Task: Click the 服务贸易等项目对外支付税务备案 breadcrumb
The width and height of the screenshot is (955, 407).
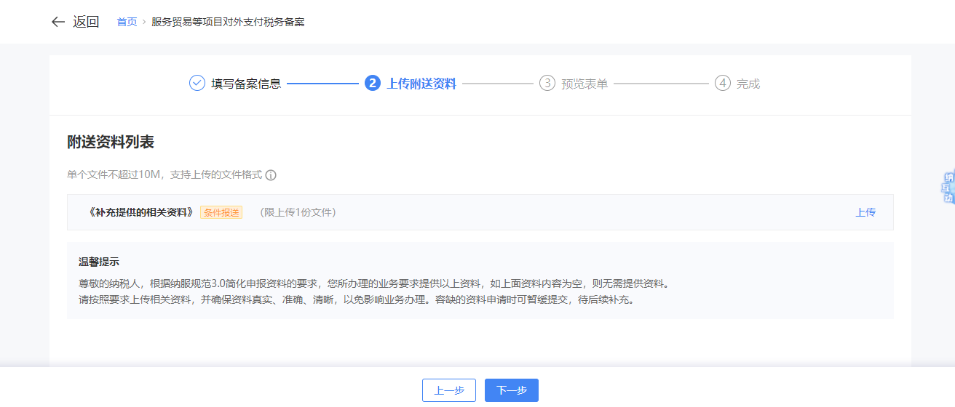Action: tap(228, 22)
